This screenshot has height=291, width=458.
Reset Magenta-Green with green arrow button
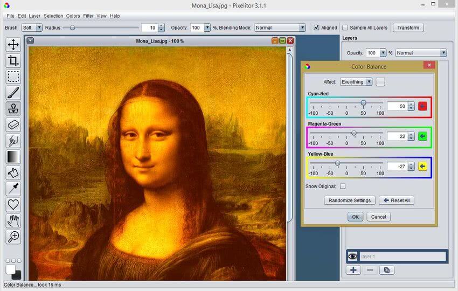tap(422, 136)
